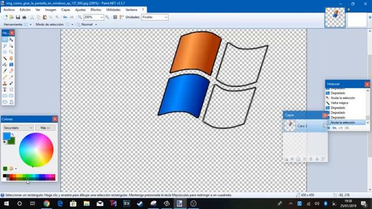Open the Ajustes menu
The image size is (372, 209).
80,10
